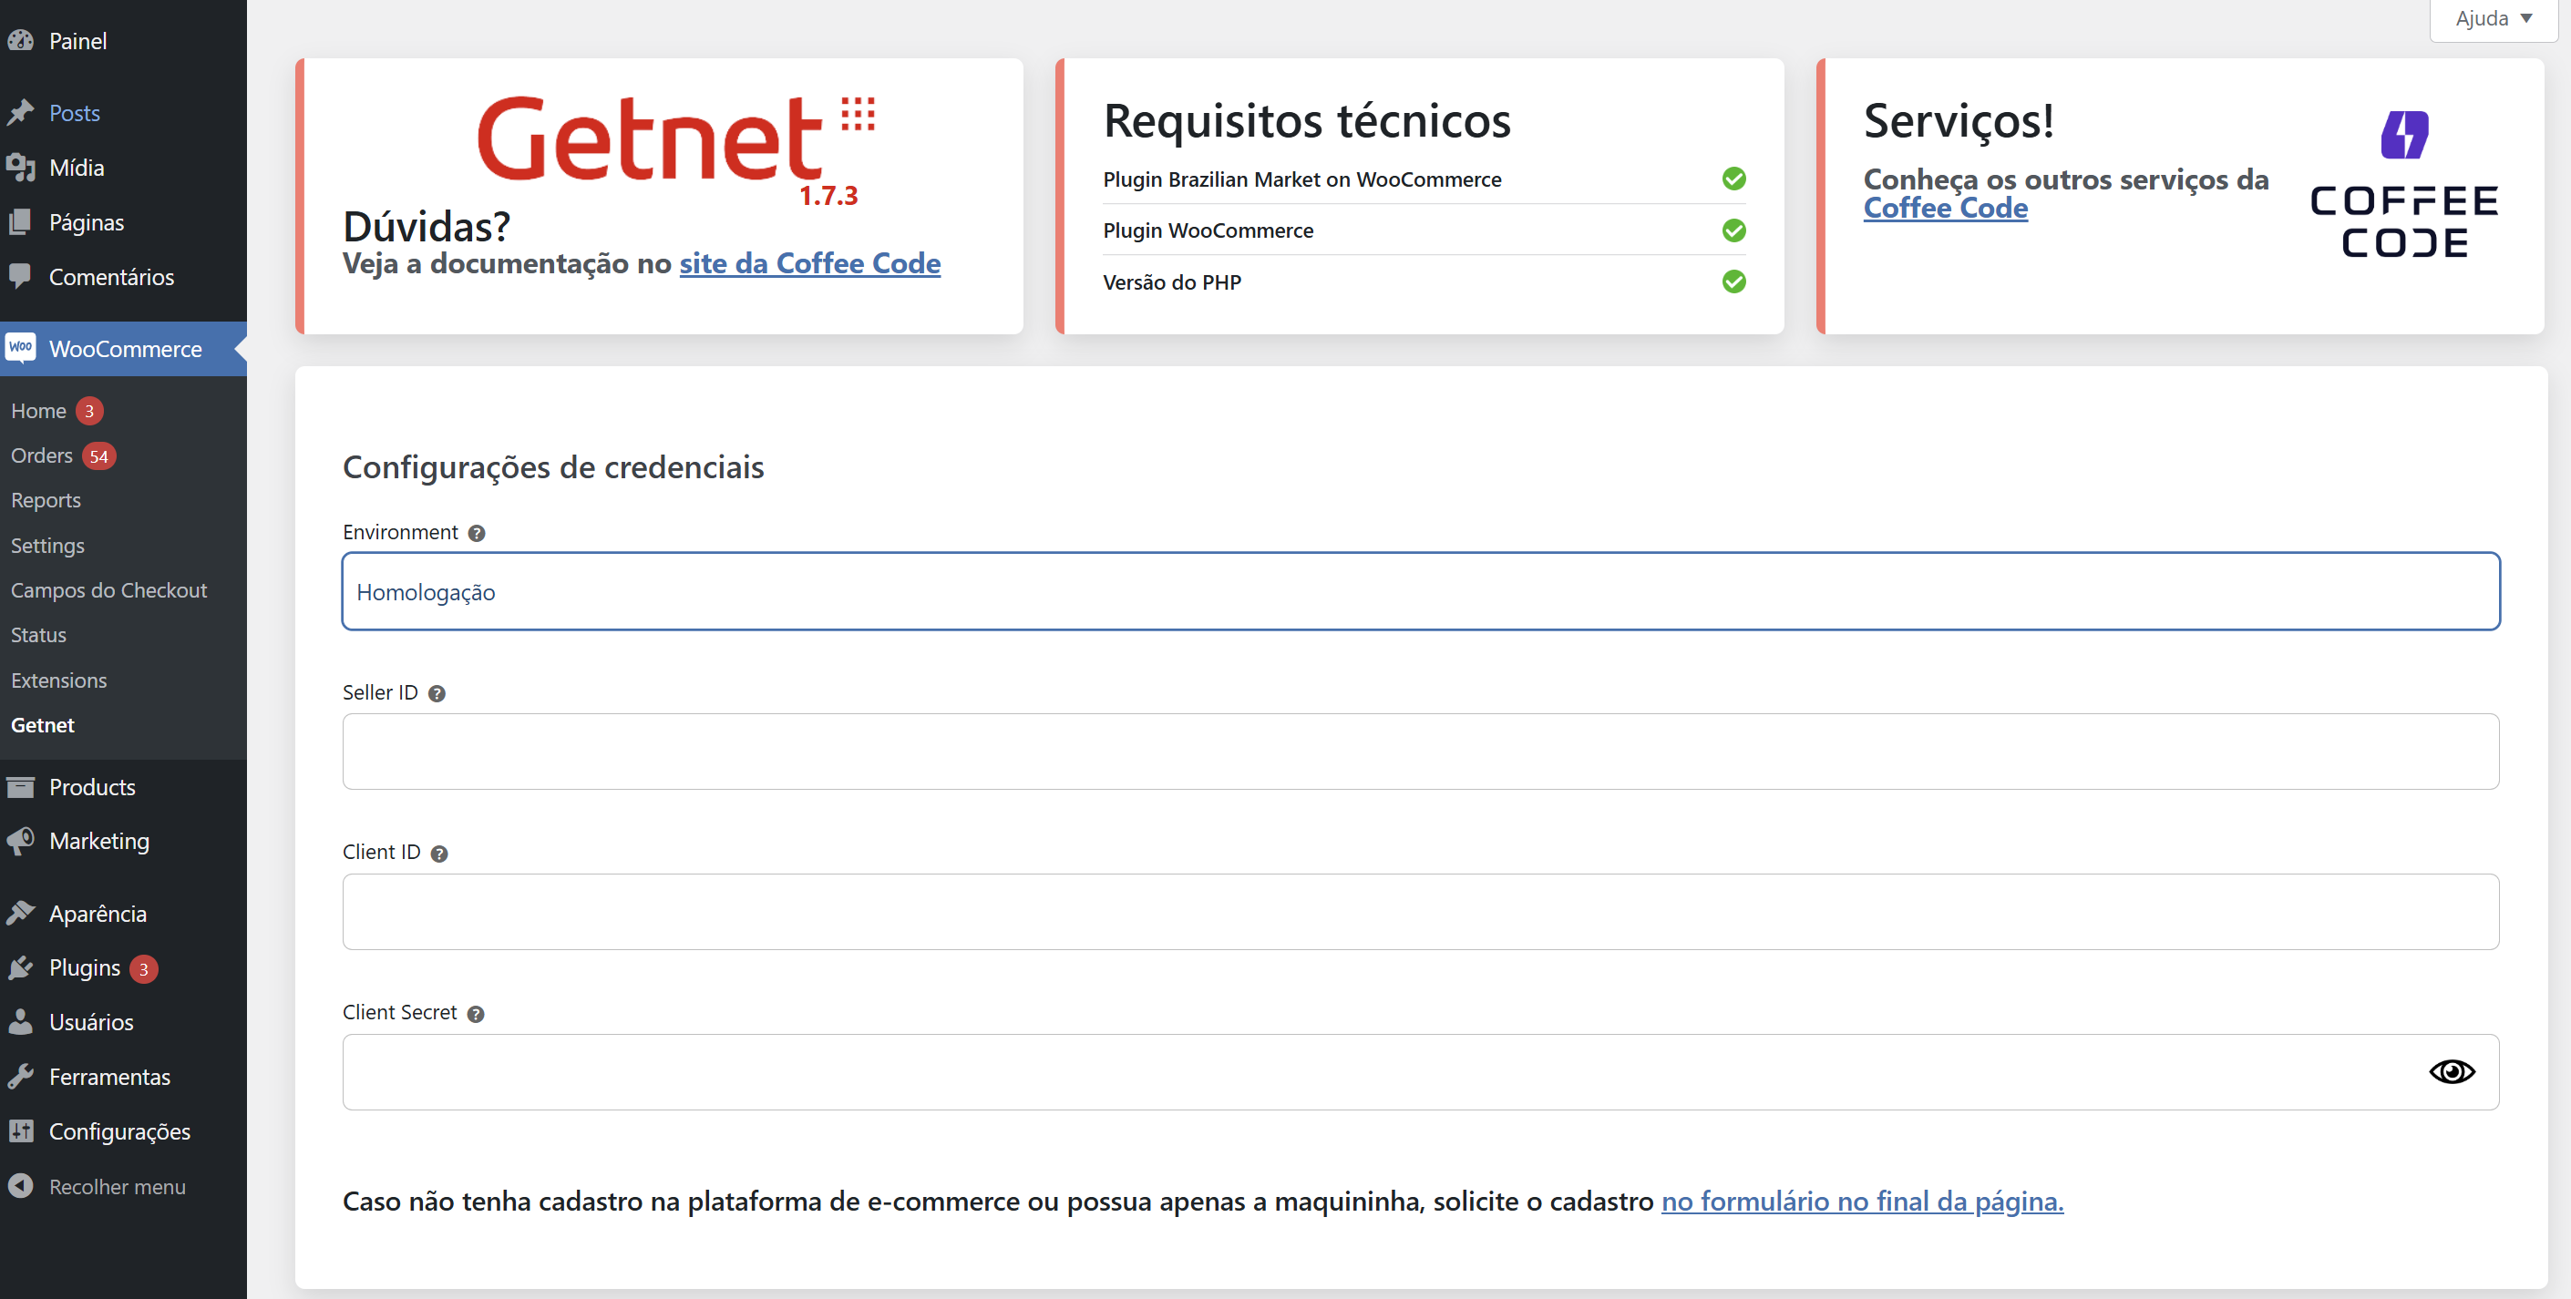2571x1299 pixels.
Task: Click the 'Plugin Brazilian Market on WooCommerce' text
Action: coord(1301,179)
